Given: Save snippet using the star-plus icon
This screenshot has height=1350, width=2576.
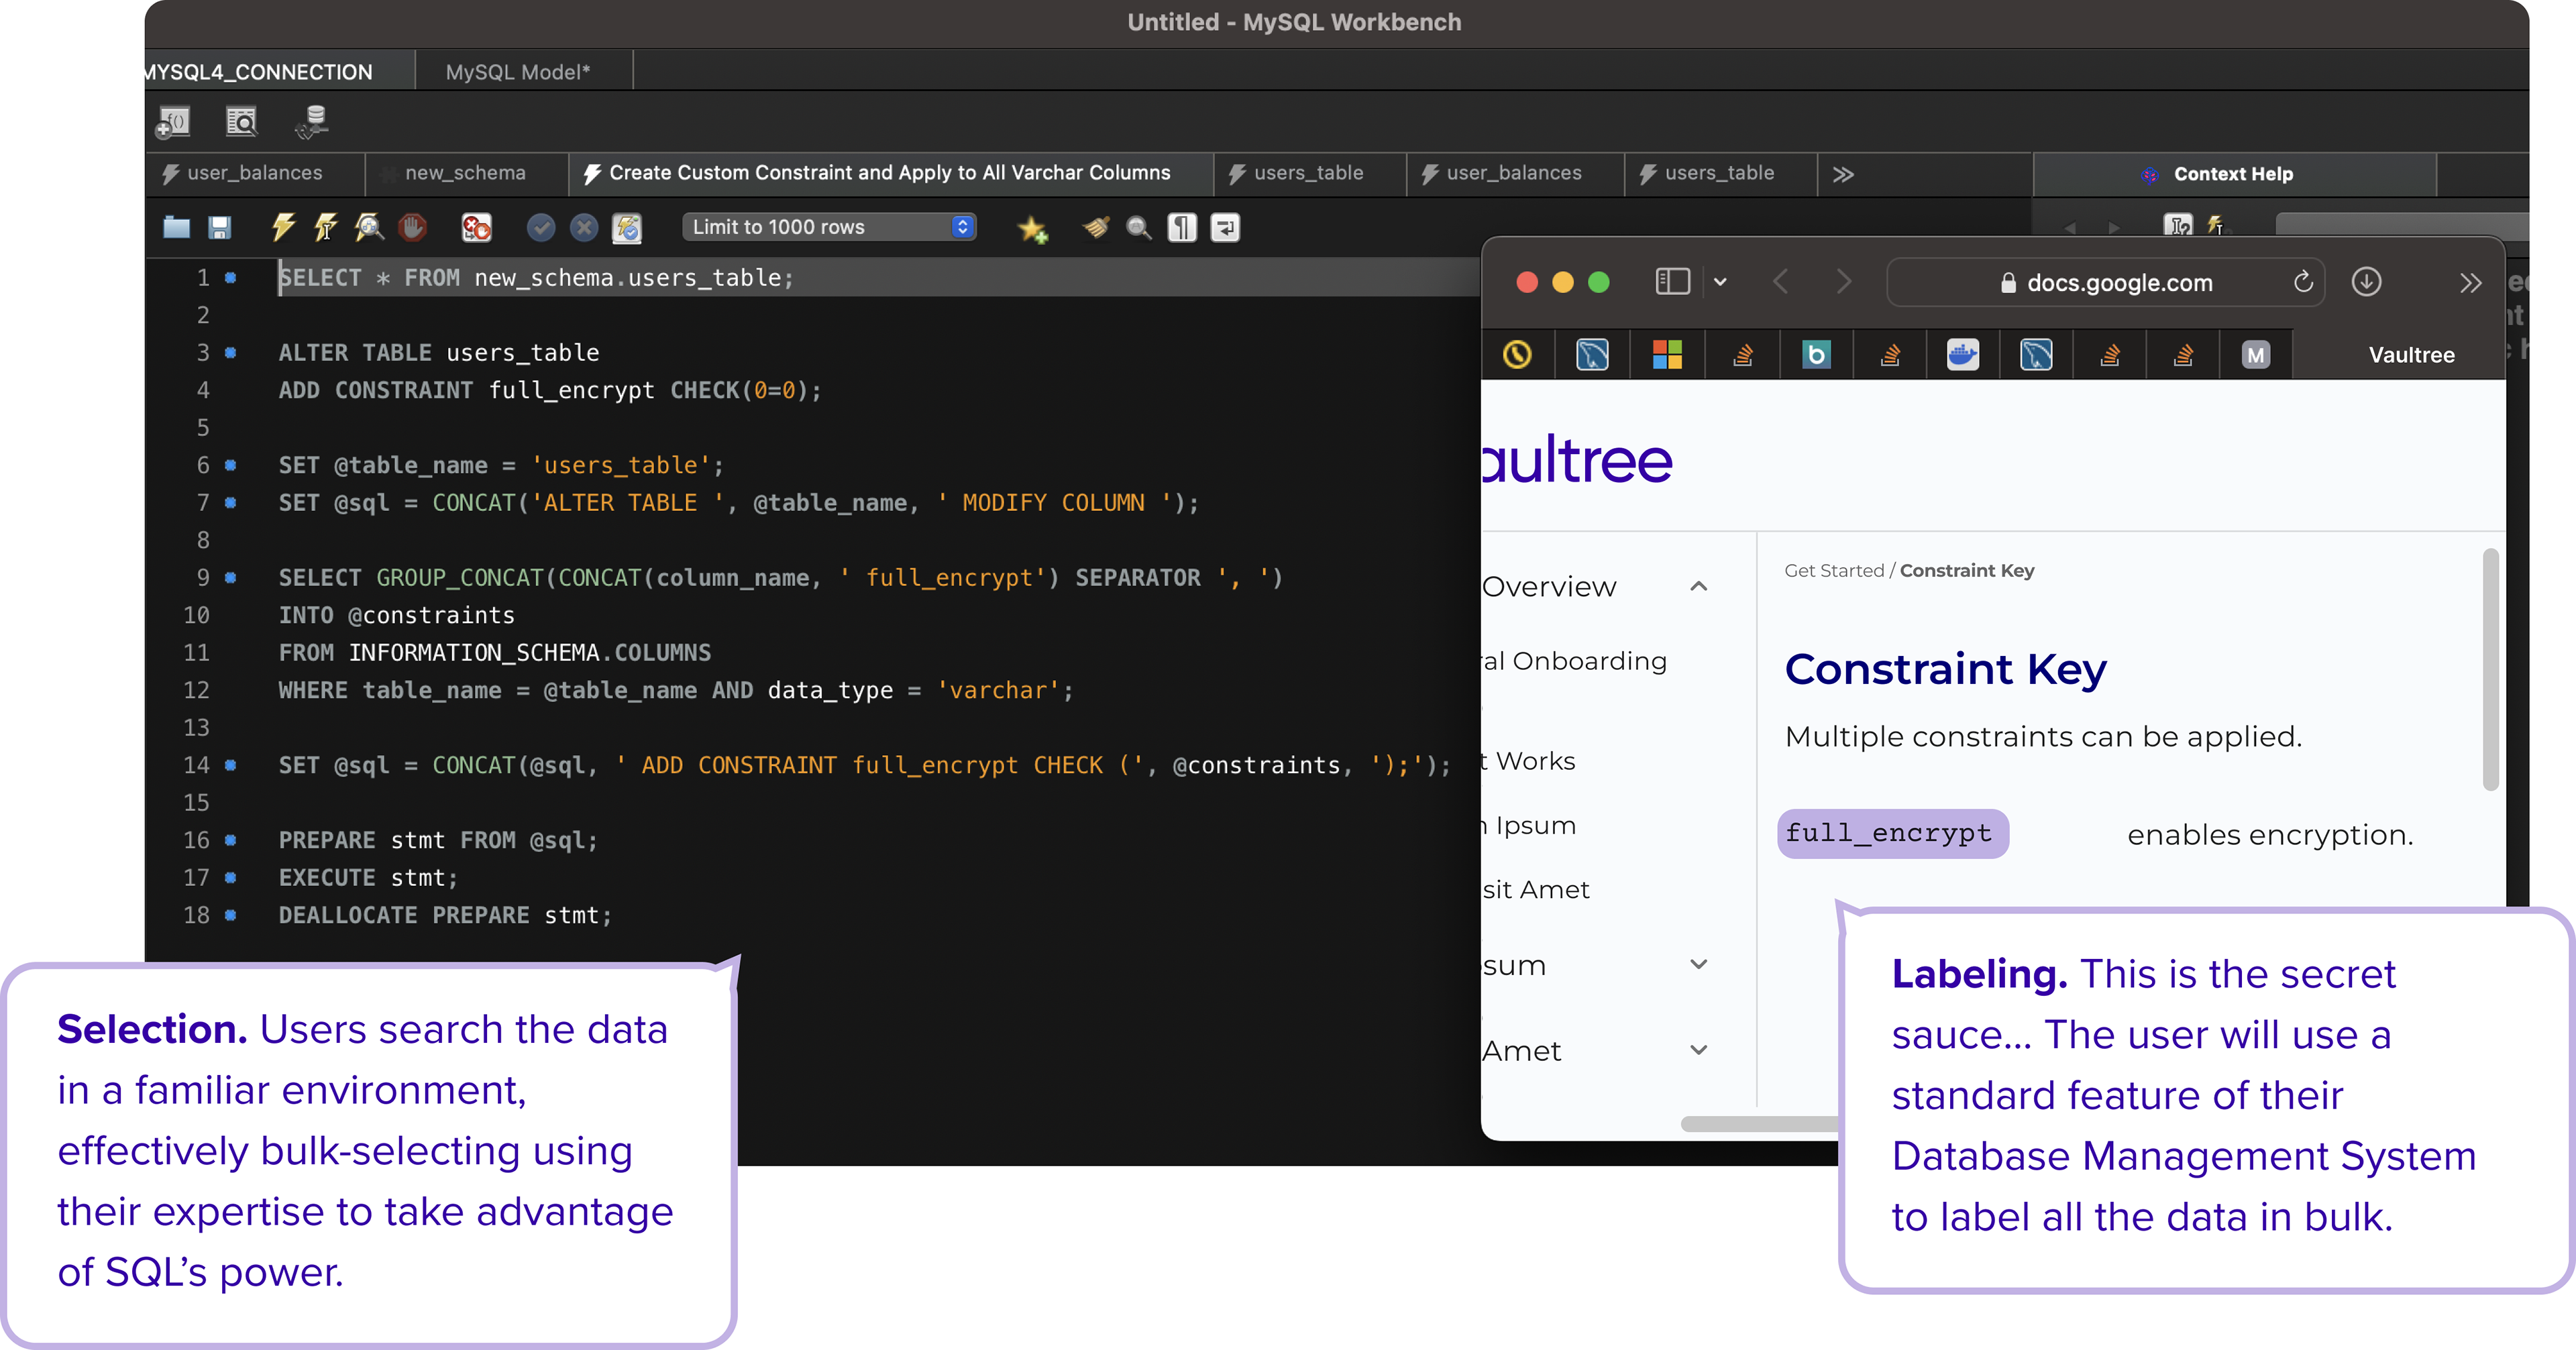Looking at the screenshot, I should 1033,229.
